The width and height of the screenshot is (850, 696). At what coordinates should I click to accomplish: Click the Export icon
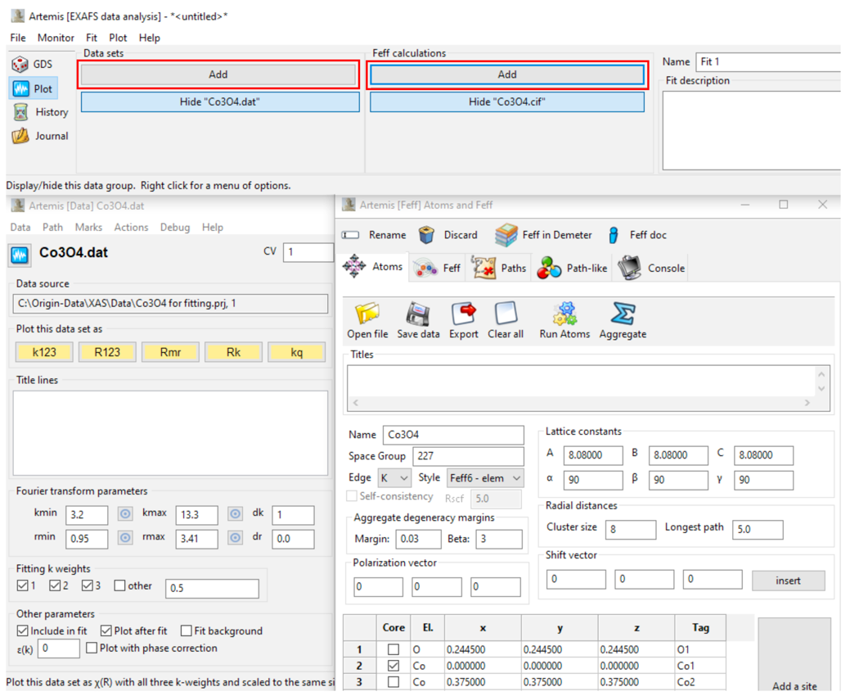[x=464, y=314]
